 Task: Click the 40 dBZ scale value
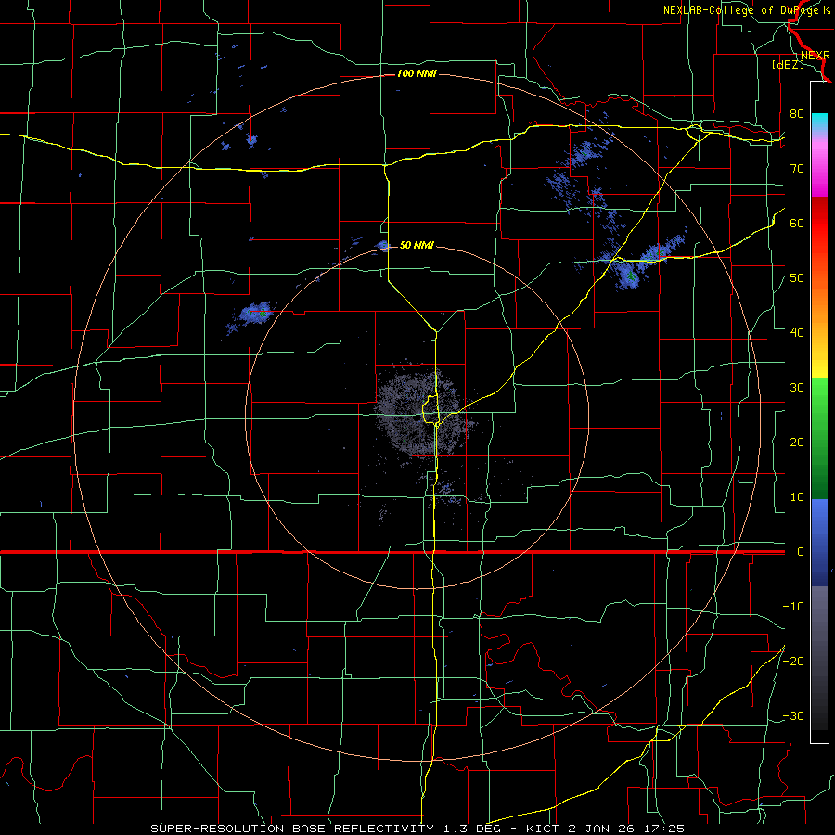(797, 333)
